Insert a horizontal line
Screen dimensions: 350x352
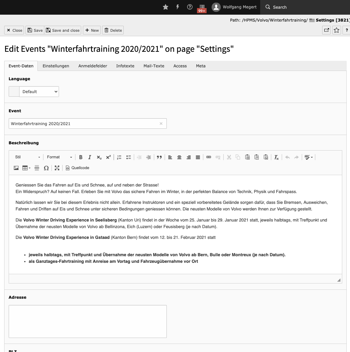pos(37,168)
